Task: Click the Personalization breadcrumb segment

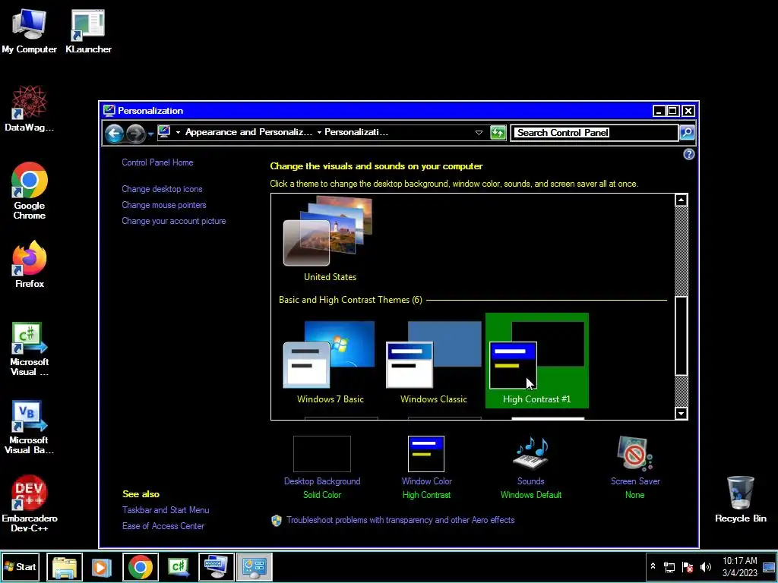Action: (x=356, y=132)
